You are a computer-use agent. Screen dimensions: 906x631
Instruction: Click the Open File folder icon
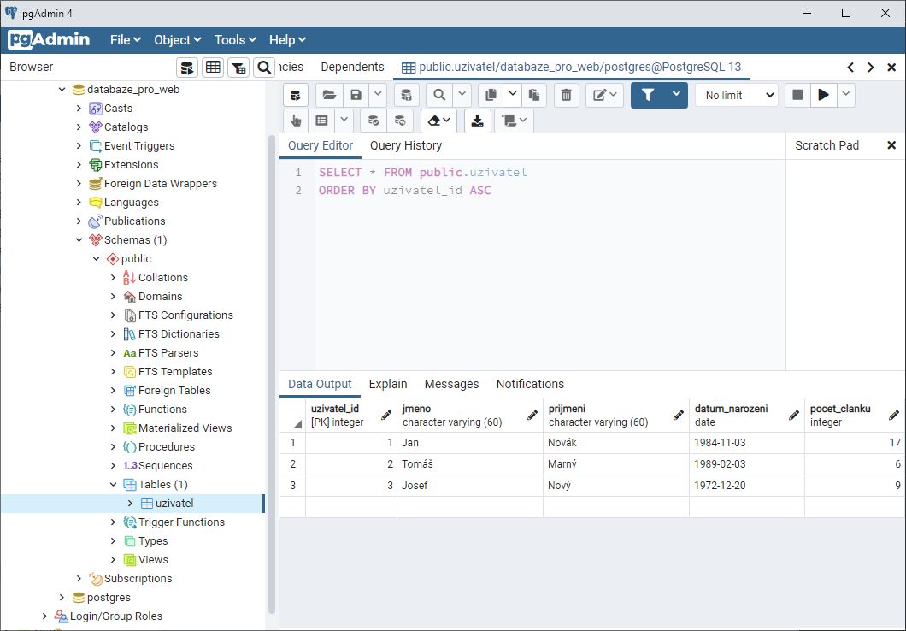[328, 95]
